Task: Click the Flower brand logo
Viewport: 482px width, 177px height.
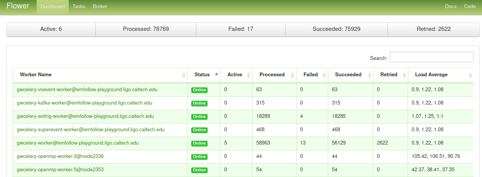Action: 18,6
